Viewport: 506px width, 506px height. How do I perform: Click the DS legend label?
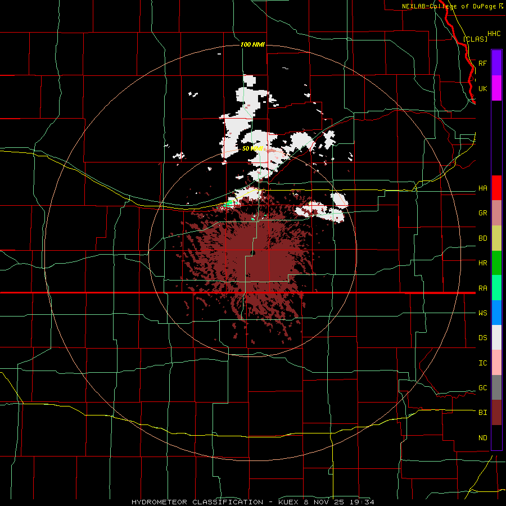pyautogui.click(x=482, y=338)
